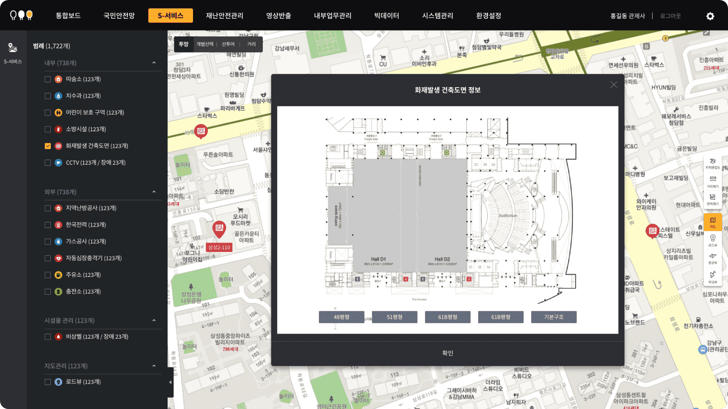
Task: Open the 지적편집도 cadastral map tool
Action: (x=713, y=164)
